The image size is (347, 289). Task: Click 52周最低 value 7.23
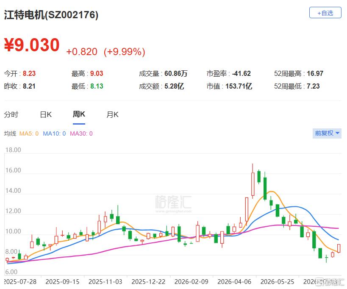coord(313,86)
